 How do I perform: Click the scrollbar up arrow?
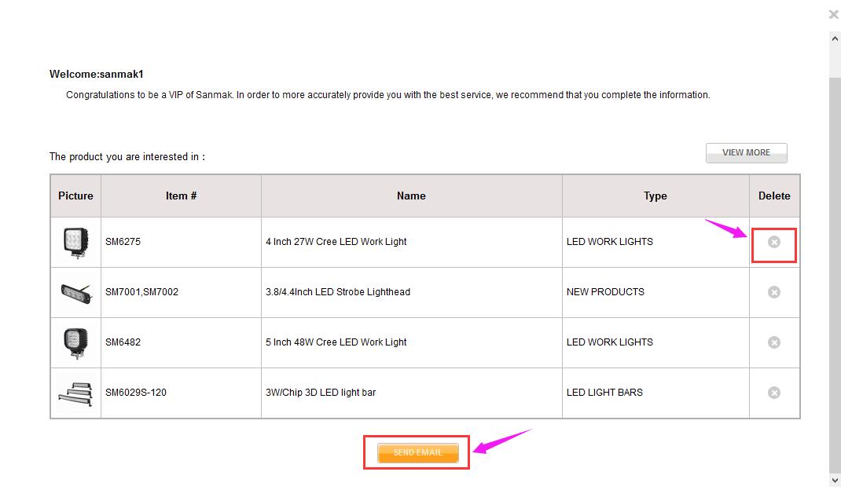pyautogui.click(x=835, y=38)
